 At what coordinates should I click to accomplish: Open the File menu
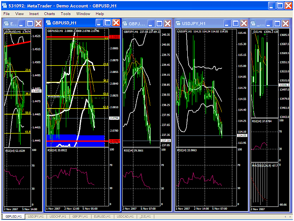pyautogui.click(x=7, y=14)
